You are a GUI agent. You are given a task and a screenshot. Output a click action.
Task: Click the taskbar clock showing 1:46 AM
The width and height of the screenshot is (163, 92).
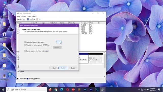pyautogui.click(x=153, y=89)
